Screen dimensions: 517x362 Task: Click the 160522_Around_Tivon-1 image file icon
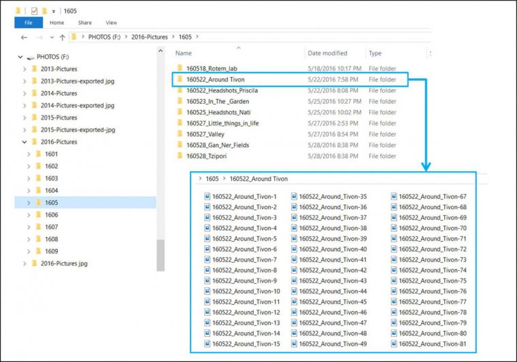(x=207, y=197)
